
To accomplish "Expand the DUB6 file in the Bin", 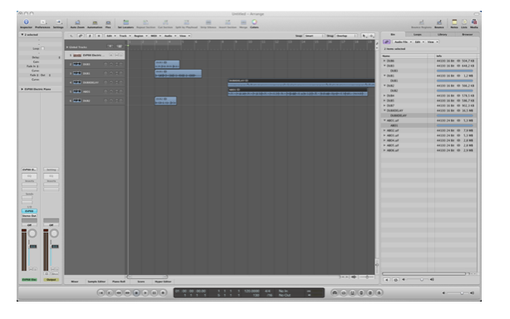I will pyautogui.click(x=384, y=61).
